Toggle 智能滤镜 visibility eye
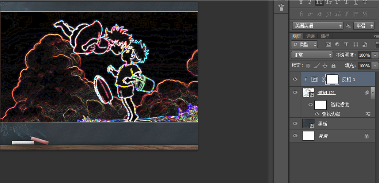 311,104
